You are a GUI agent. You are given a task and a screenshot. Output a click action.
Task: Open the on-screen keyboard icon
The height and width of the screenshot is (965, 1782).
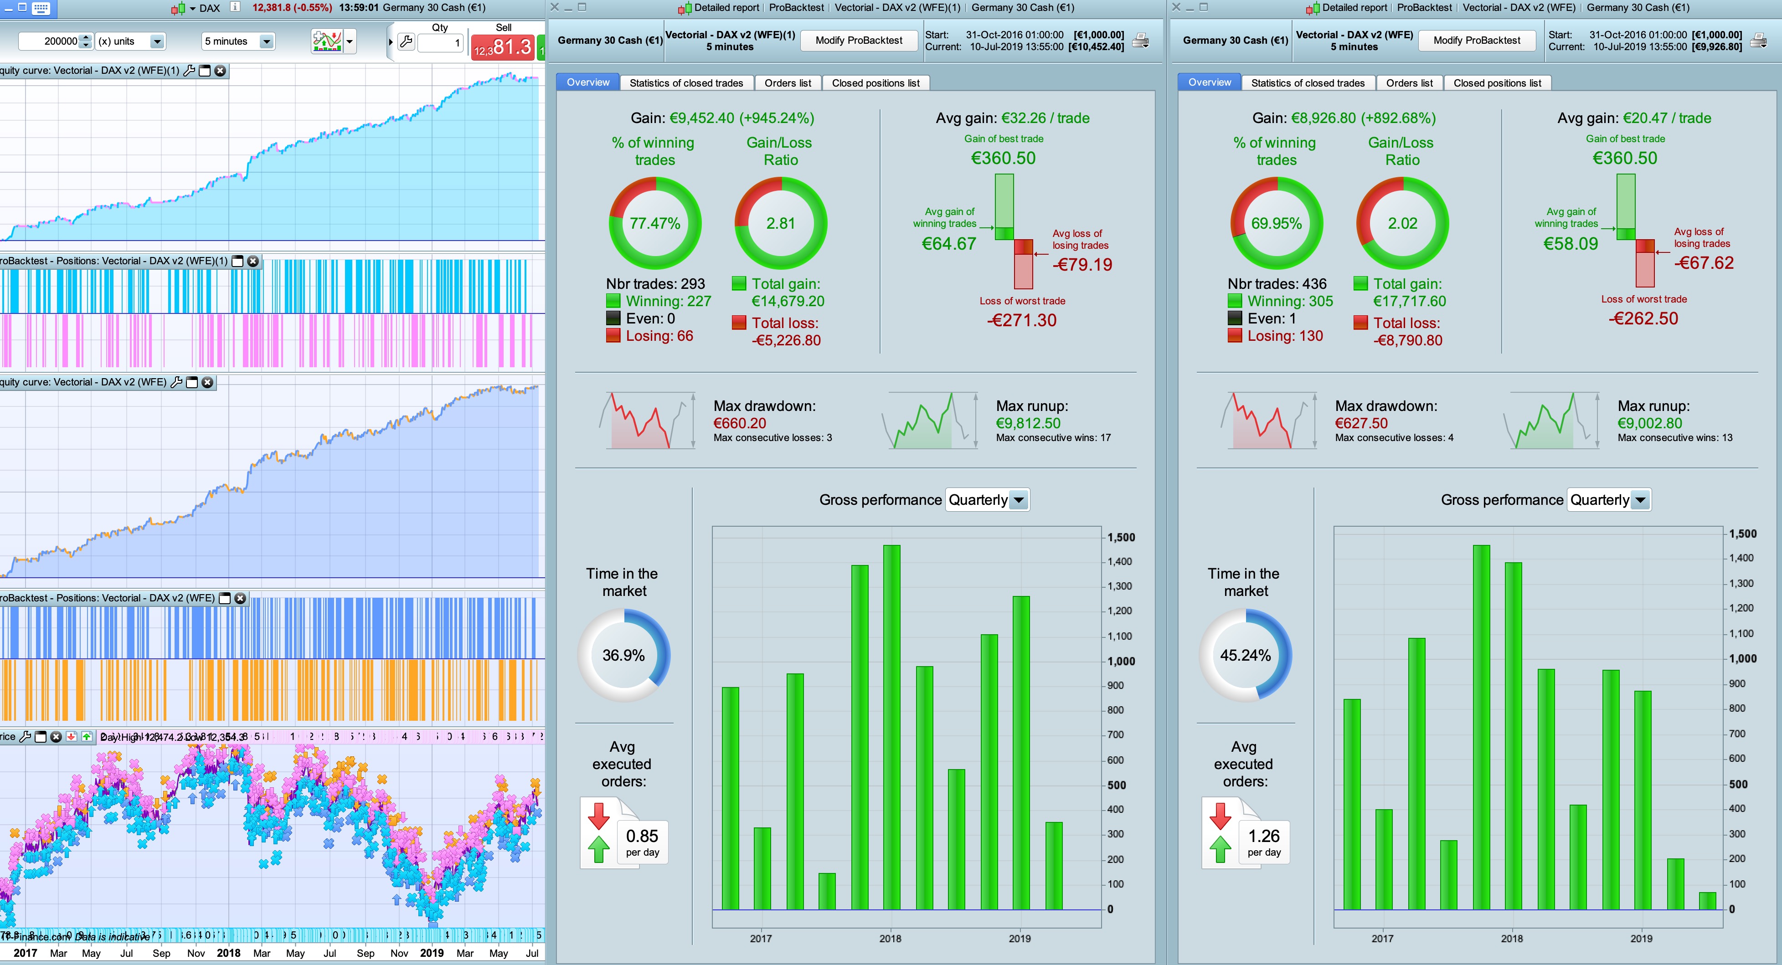pyautogui.click(x=41, y=8)
